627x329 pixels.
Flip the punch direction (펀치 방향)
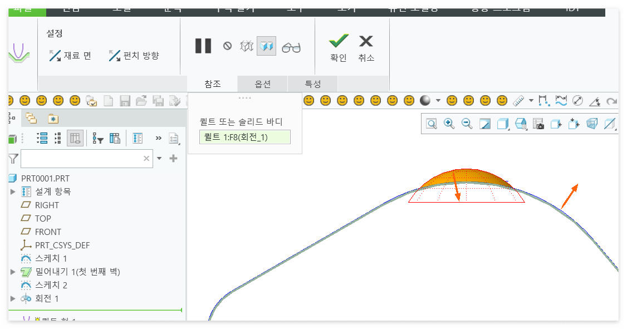point(134,56)
